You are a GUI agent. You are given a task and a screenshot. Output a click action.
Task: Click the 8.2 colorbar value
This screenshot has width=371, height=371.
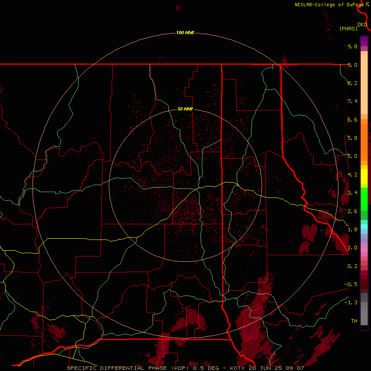coord(352,83)
